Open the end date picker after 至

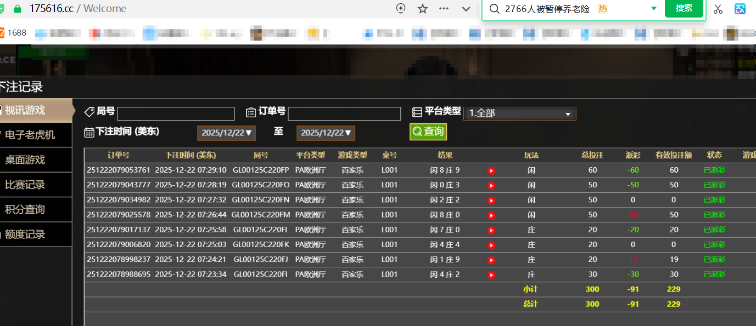(326, 133)
